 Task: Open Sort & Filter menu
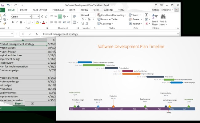(x=155, y=20)
